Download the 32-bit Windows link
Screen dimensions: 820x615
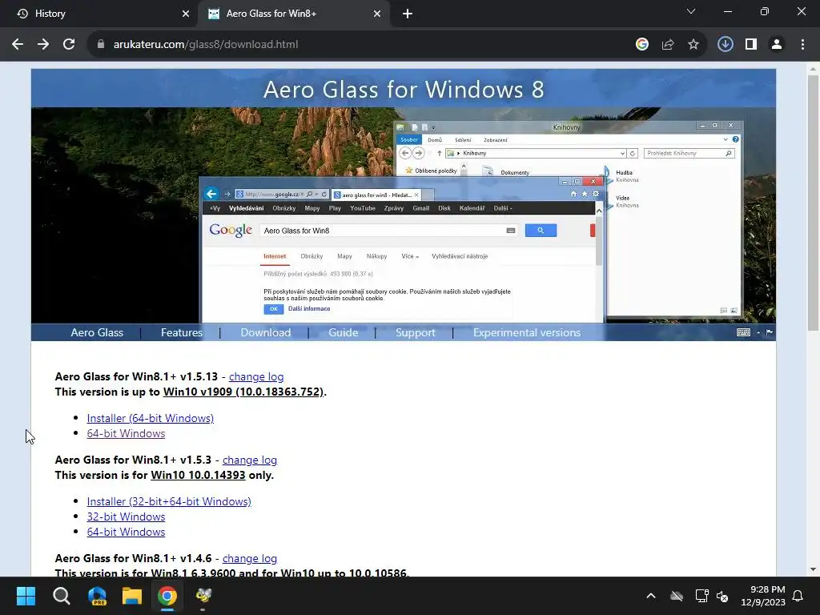(126, 517)
